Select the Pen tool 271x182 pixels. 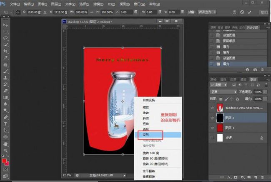pyautogui.click(x=5, y=118)
